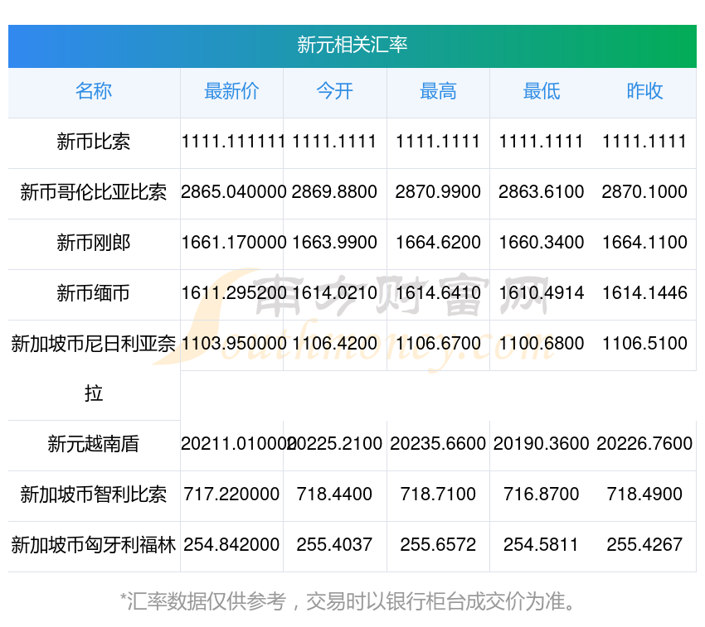The width and height of the screenshot is (705, 627).
Task: Click the 新币缅币 currency name
Action: [94, 293]
